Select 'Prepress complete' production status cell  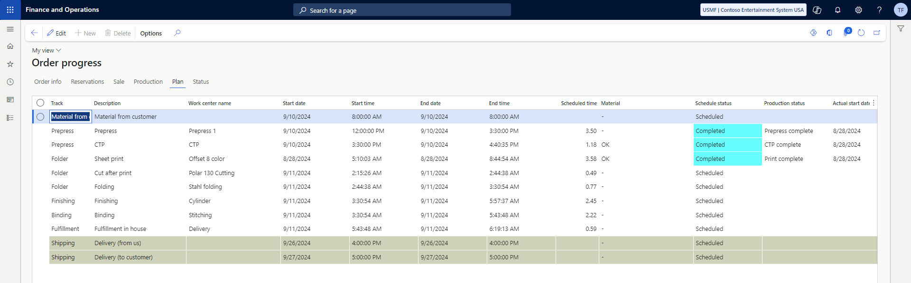click(789, 131)
